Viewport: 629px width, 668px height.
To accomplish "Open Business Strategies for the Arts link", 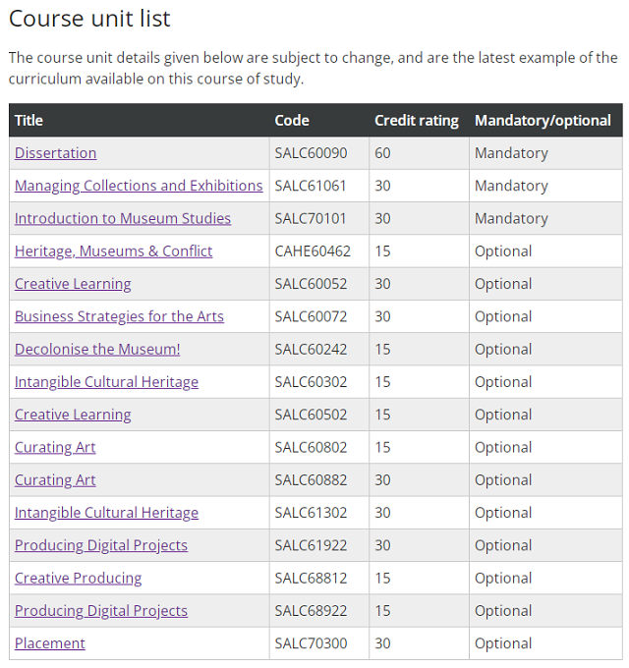I will [x=119, y=316].
